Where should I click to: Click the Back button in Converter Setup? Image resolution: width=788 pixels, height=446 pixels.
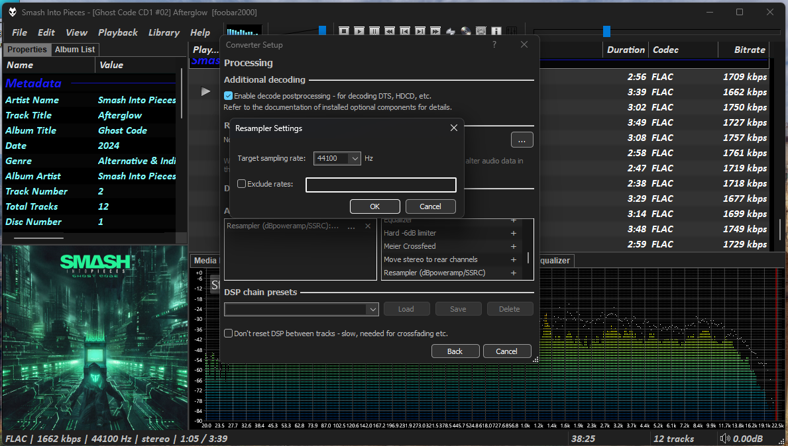coord(455,351)
